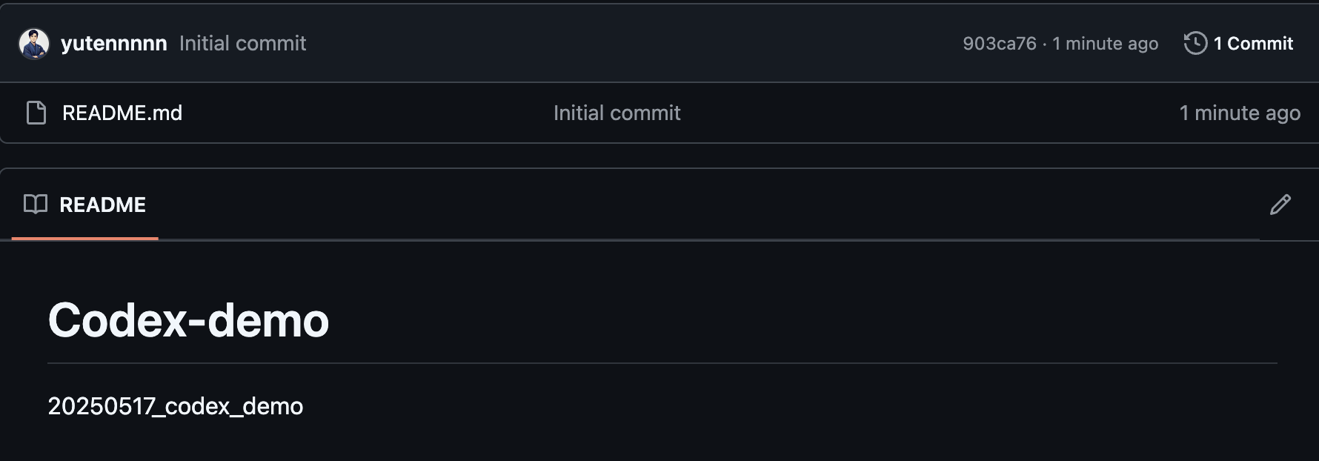
Task: Click the README.md row's 1 minute ago timestamp
Action: click(x=1240, y=113)
